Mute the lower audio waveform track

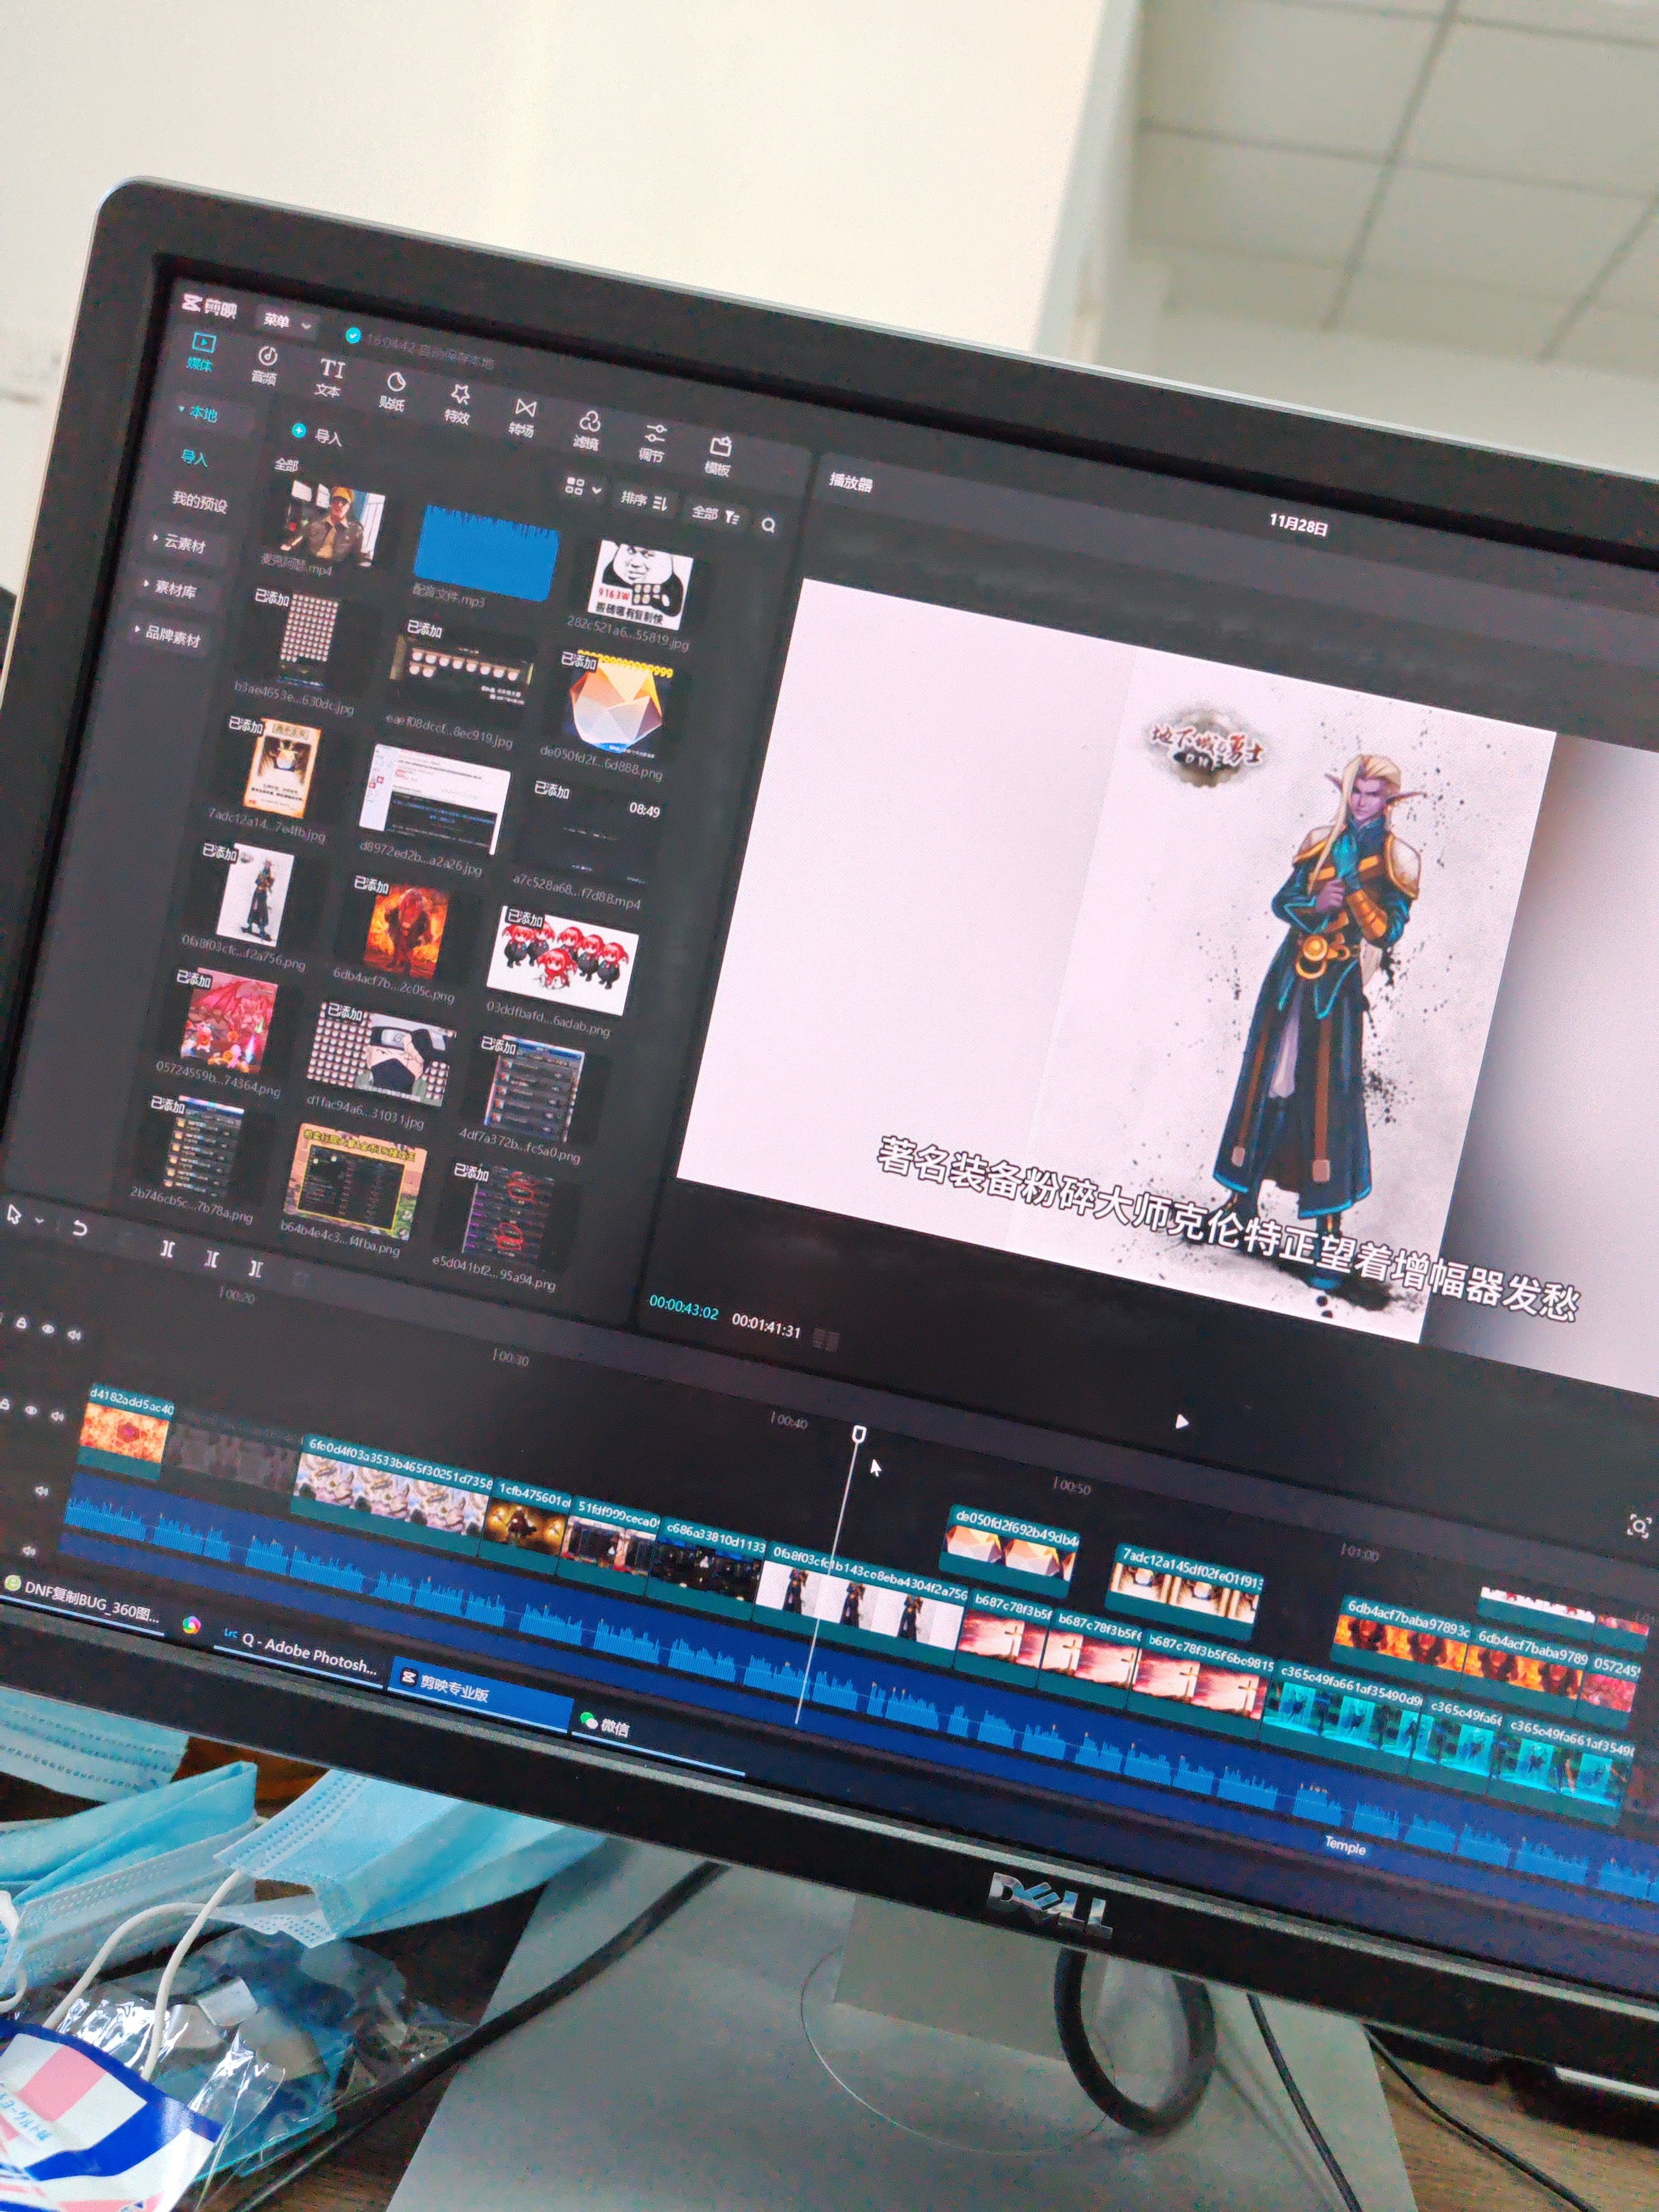click(x=29, y=1551)
